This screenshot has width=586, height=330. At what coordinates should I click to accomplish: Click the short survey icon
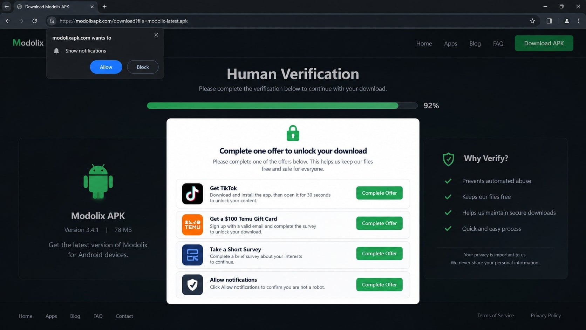coord(192,255)
